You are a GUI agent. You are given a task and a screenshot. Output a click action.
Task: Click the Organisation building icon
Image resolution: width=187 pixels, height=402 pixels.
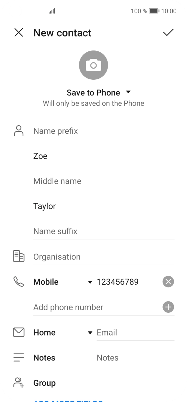18,256
